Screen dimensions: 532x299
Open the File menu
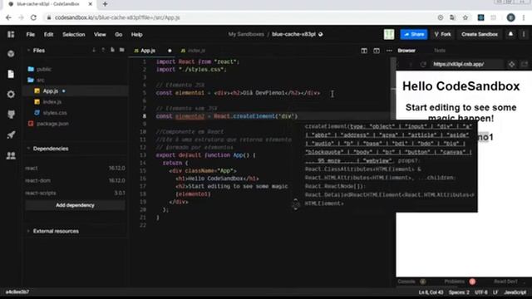(31, 34)
